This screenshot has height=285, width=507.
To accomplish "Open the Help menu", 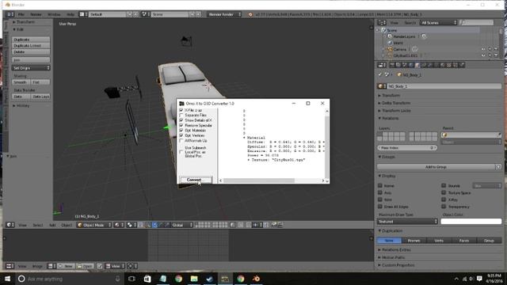I will [71, 14].
